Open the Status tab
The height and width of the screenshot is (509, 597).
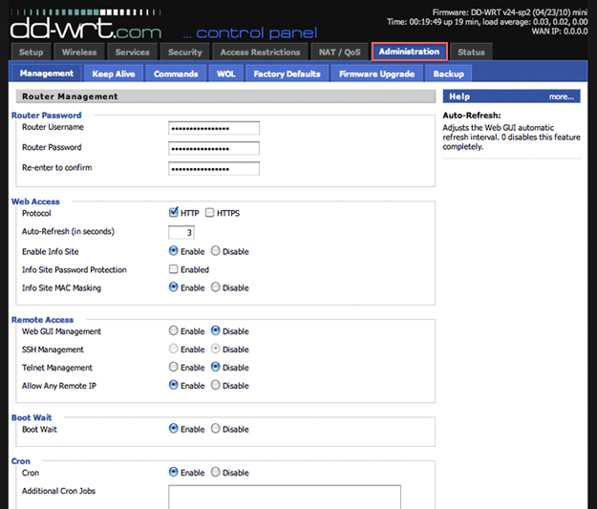point(471,53)
